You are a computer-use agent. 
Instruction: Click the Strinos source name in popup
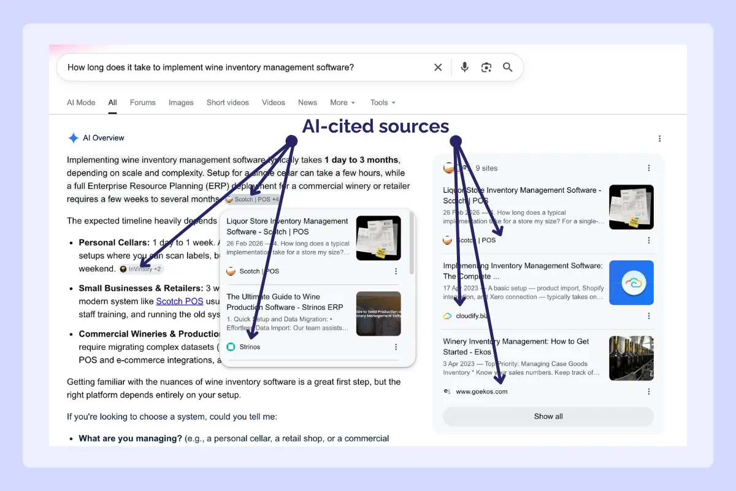pos(250,347)
